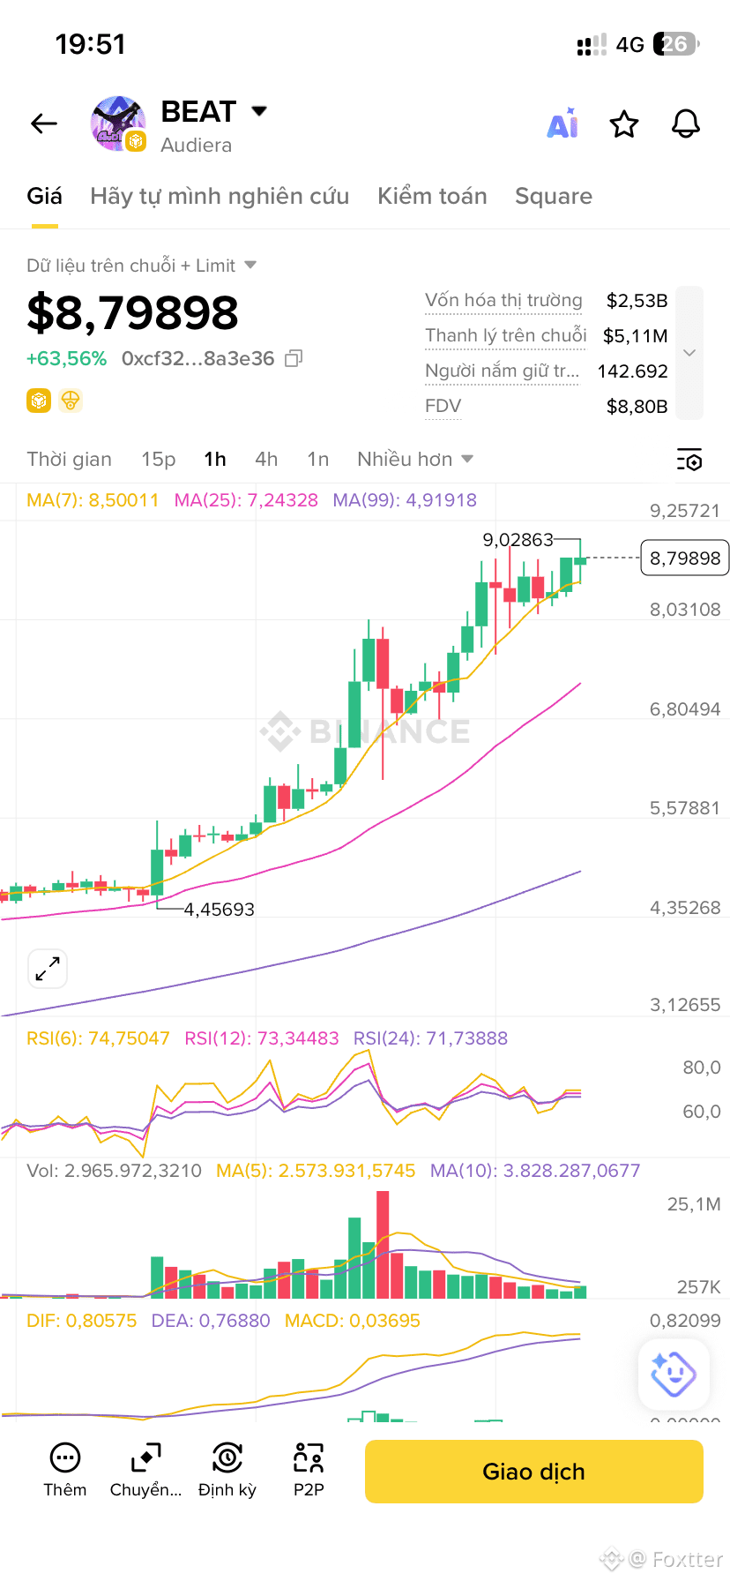
Task: Tap the RSI(24) value label
Action: 431,1038
